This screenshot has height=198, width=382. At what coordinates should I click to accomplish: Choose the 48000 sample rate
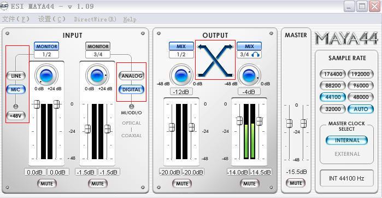pyautogui.click(x=361, y=97)
